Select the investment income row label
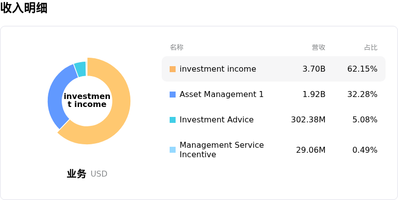This screenshot has width=398, height=200. tap(218, 69)
